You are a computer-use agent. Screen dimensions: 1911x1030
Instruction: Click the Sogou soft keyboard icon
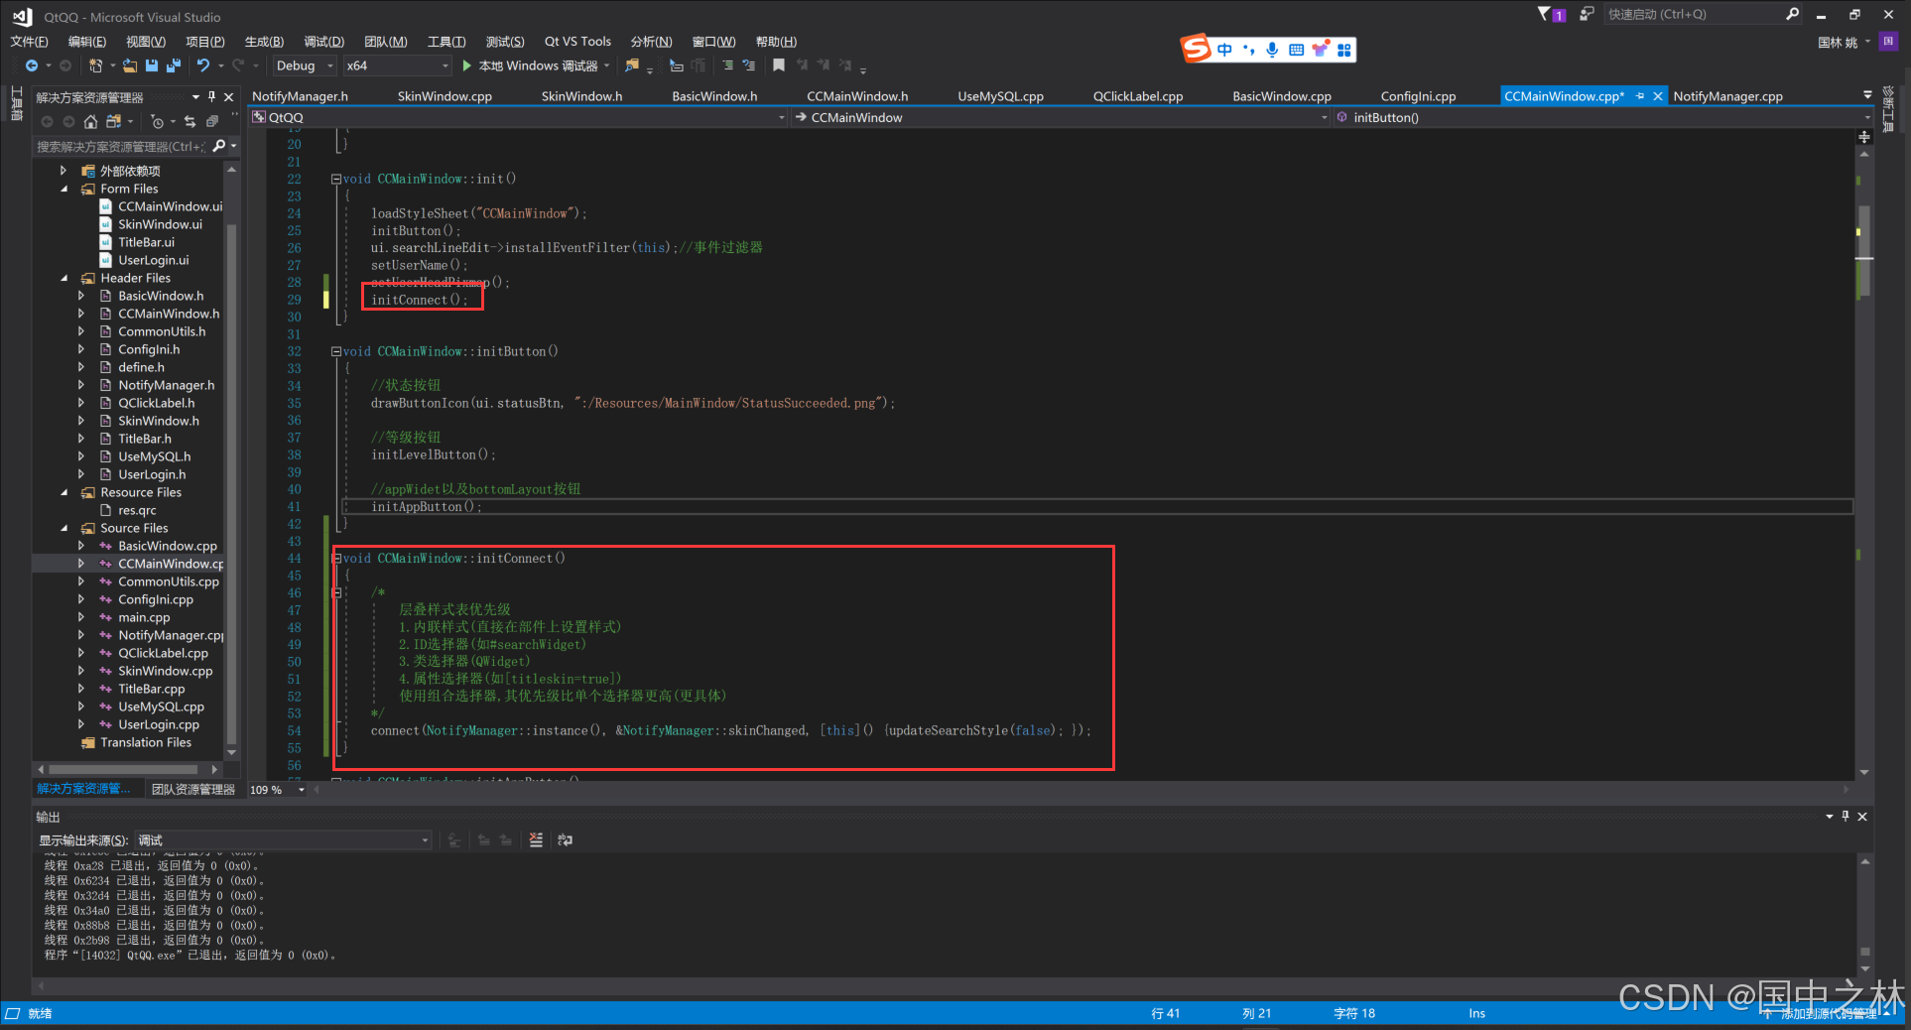(1296, 50)
